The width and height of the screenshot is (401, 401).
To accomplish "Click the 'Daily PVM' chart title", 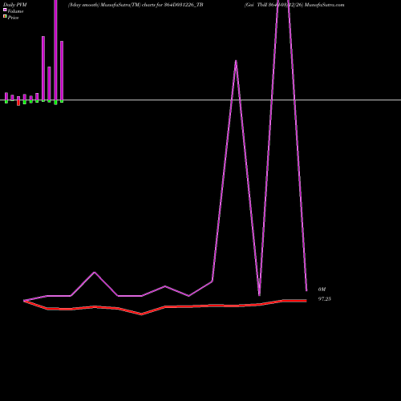I will click(x=15, y=5).
